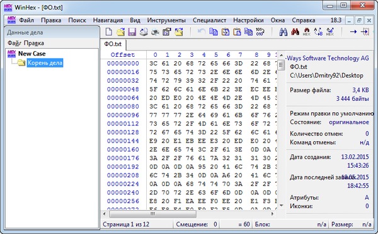This screenshot has width=378, height=234.
Task: Click the оригинальное state value
Action: point(349,122)
